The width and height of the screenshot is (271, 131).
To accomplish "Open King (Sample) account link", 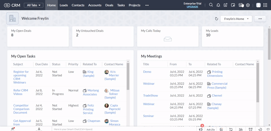I will tap(88, 73).
